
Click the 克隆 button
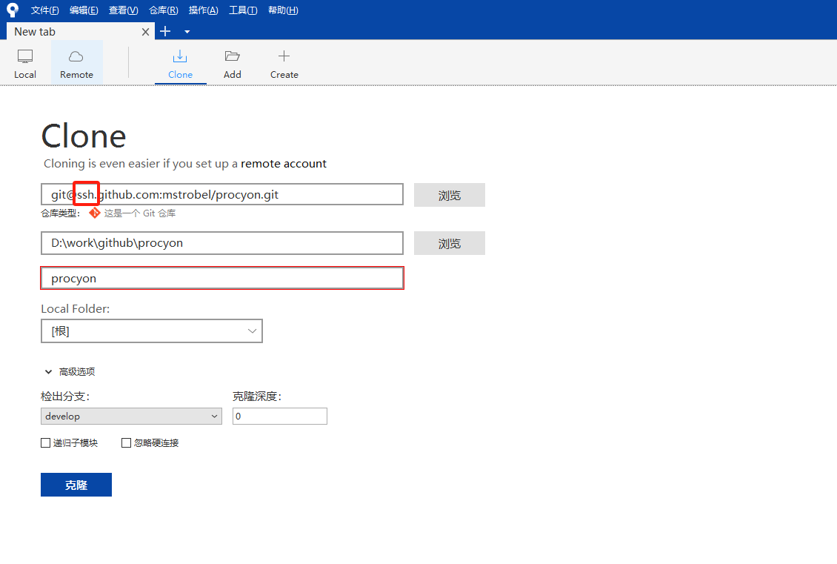pyautogui.click(x=76, y=485)
